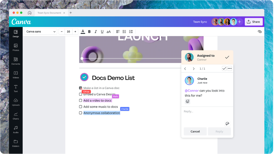
Task: Select the Photos tool in the sidebar
Action: tap(16, 47)
